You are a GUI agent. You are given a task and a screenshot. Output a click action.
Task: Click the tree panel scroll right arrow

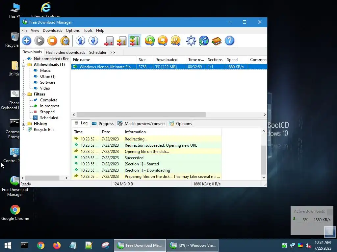[x=66, y=178]
